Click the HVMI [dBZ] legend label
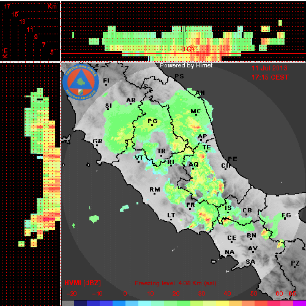306x306 pixels. (x=83, y=283)
